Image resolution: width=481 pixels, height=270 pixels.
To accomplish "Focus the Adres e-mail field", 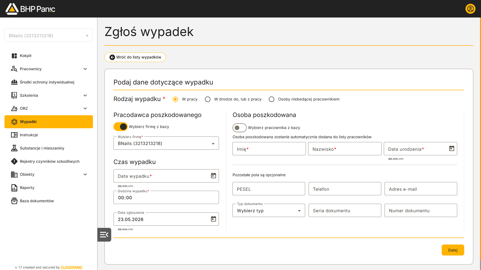I will pos(421,189).
